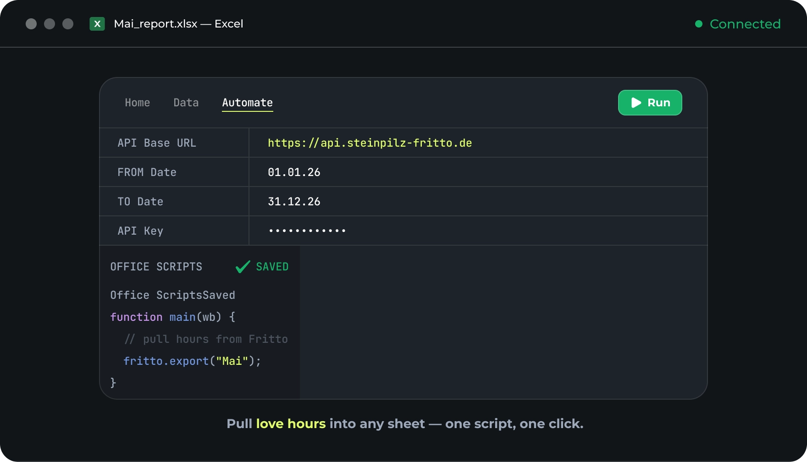
Task: Click the '// pull hours from Fritto' comment
Action: point(206,339)
